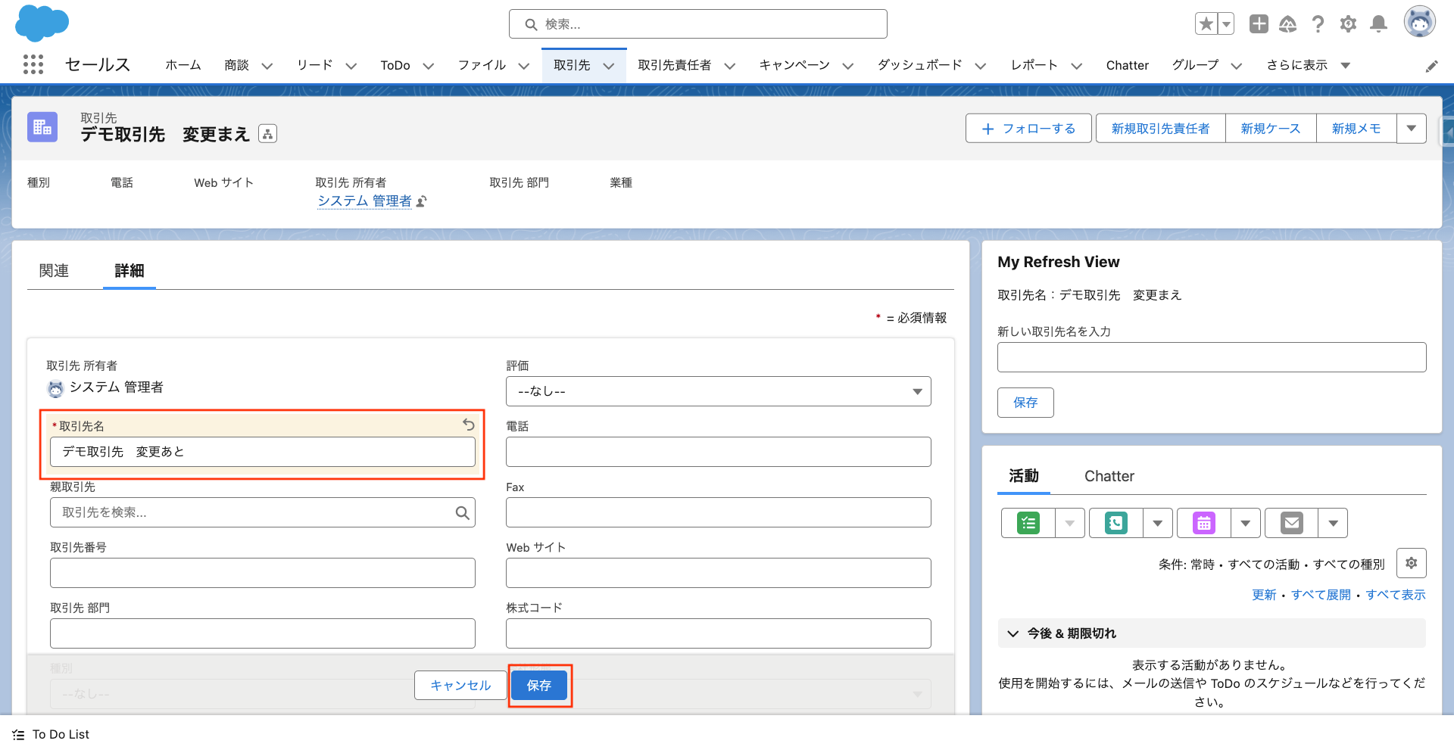1454x753 pixels.
Task: Collapse the 今後 & 期限切れ section
Action: pos(1012,633)
